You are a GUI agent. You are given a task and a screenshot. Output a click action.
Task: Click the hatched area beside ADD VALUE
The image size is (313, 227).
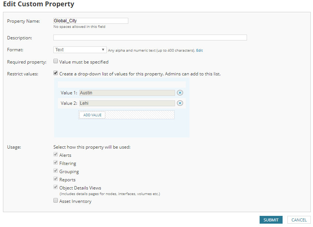click(140, 115)
